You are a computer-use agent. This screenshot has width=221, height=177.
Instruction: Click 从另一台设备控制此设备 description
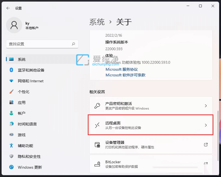pyautogui.click(x=123, y=128)
